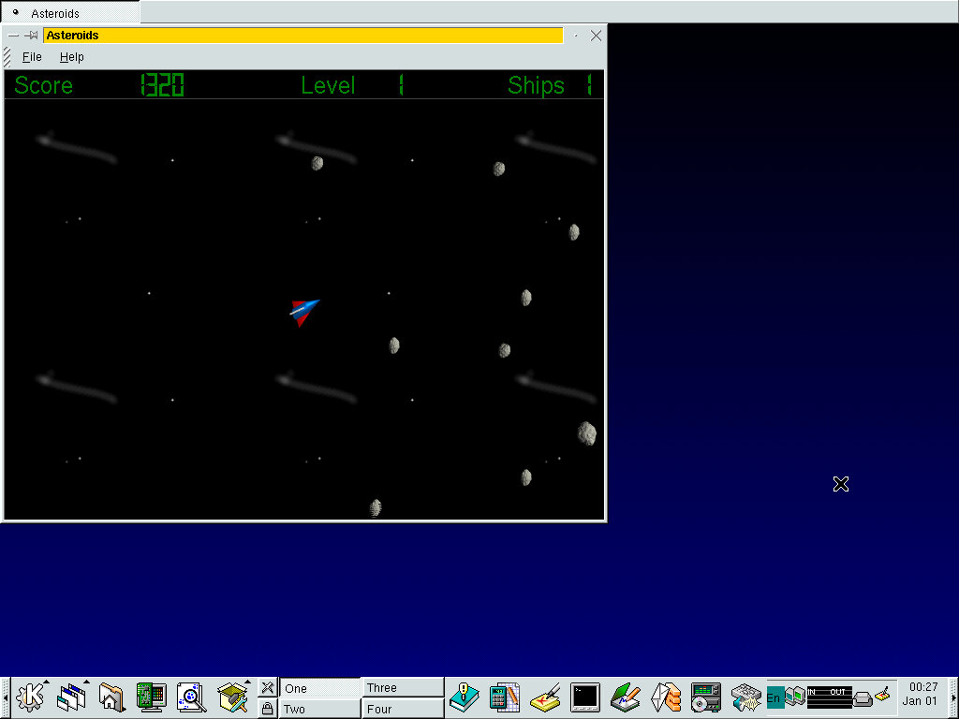The image size is (959, 719).
Task: Collapse the panel using the left arrow
Action: (x=5, y=697)
